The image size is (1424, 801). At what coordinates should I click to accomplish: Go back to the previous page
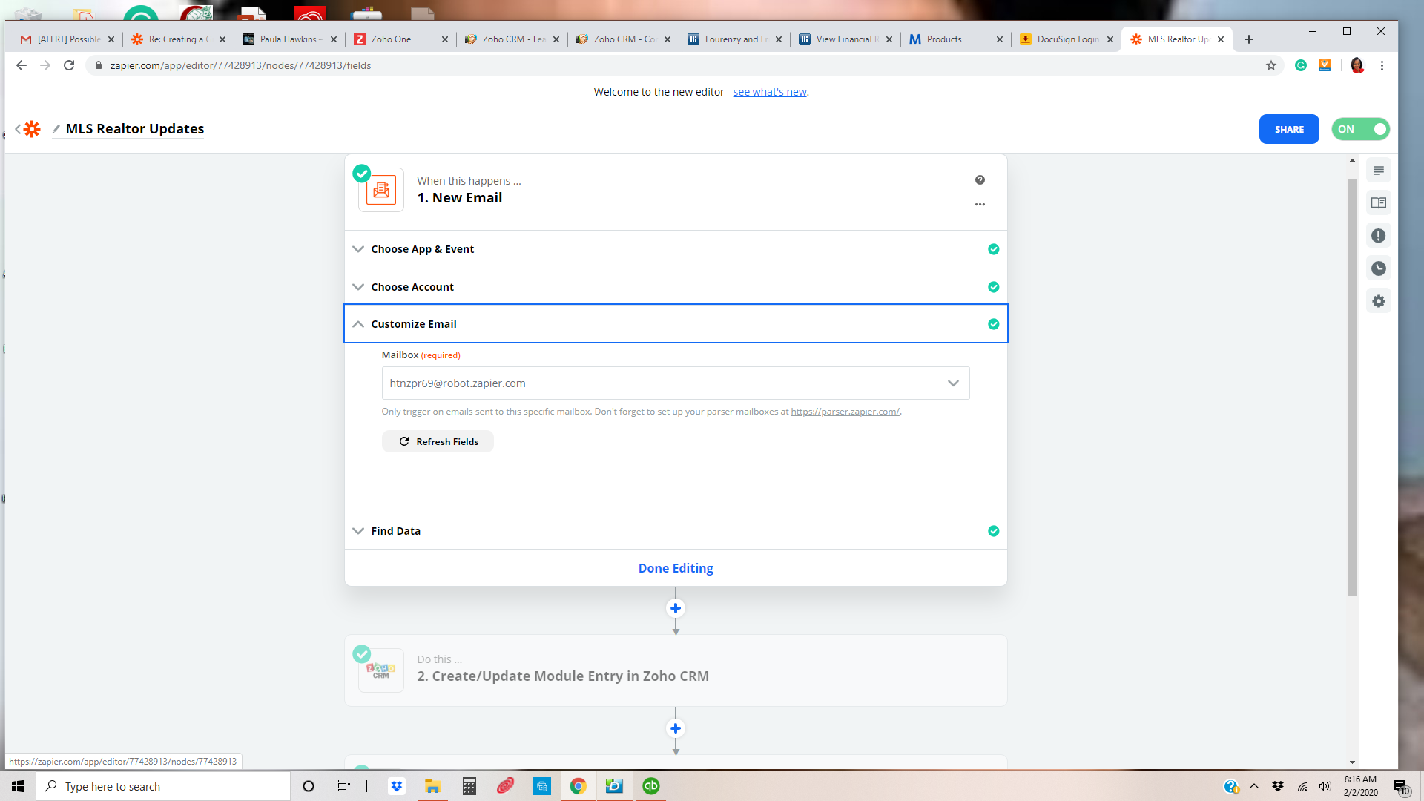(x=22, y=65)
